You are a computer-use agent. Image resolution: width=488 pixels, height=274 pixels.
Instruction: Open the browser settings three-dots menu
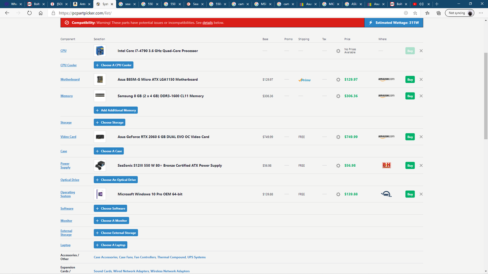point(481,13)
